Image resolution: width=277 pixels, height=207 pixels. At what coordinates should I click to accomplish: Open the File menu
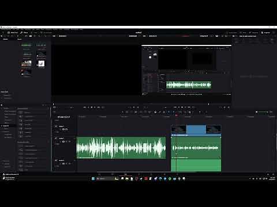click(14, 29)
